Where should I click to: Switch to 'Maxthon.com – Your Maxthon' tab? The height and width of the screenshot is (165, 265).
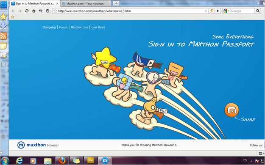click(x=85, y=3)
